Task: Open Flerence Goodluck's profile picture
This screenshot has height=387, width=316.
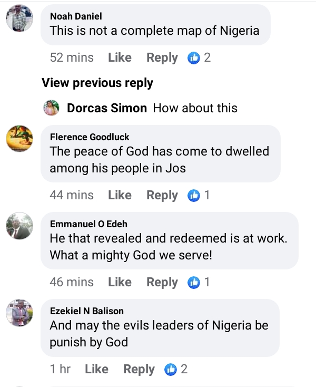Action: (19, 139)
